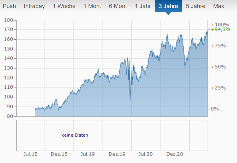Click the 'keine Daten' text

(x=75, y=135)
